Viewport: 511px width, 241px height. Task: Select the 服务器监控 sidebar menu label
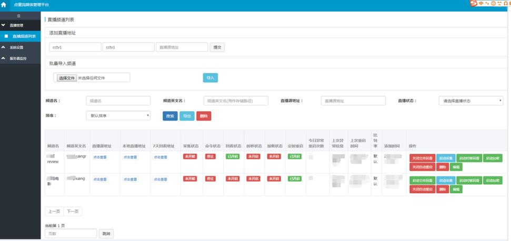coord(18,58)
